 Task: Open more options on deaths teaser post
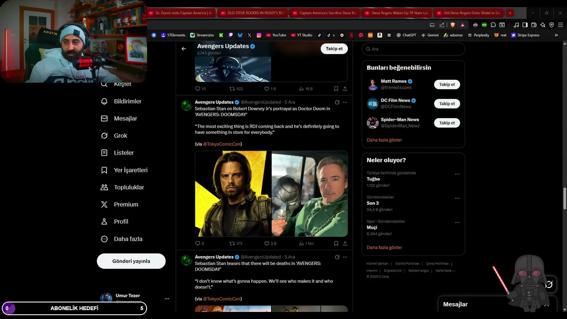point(345,257)
